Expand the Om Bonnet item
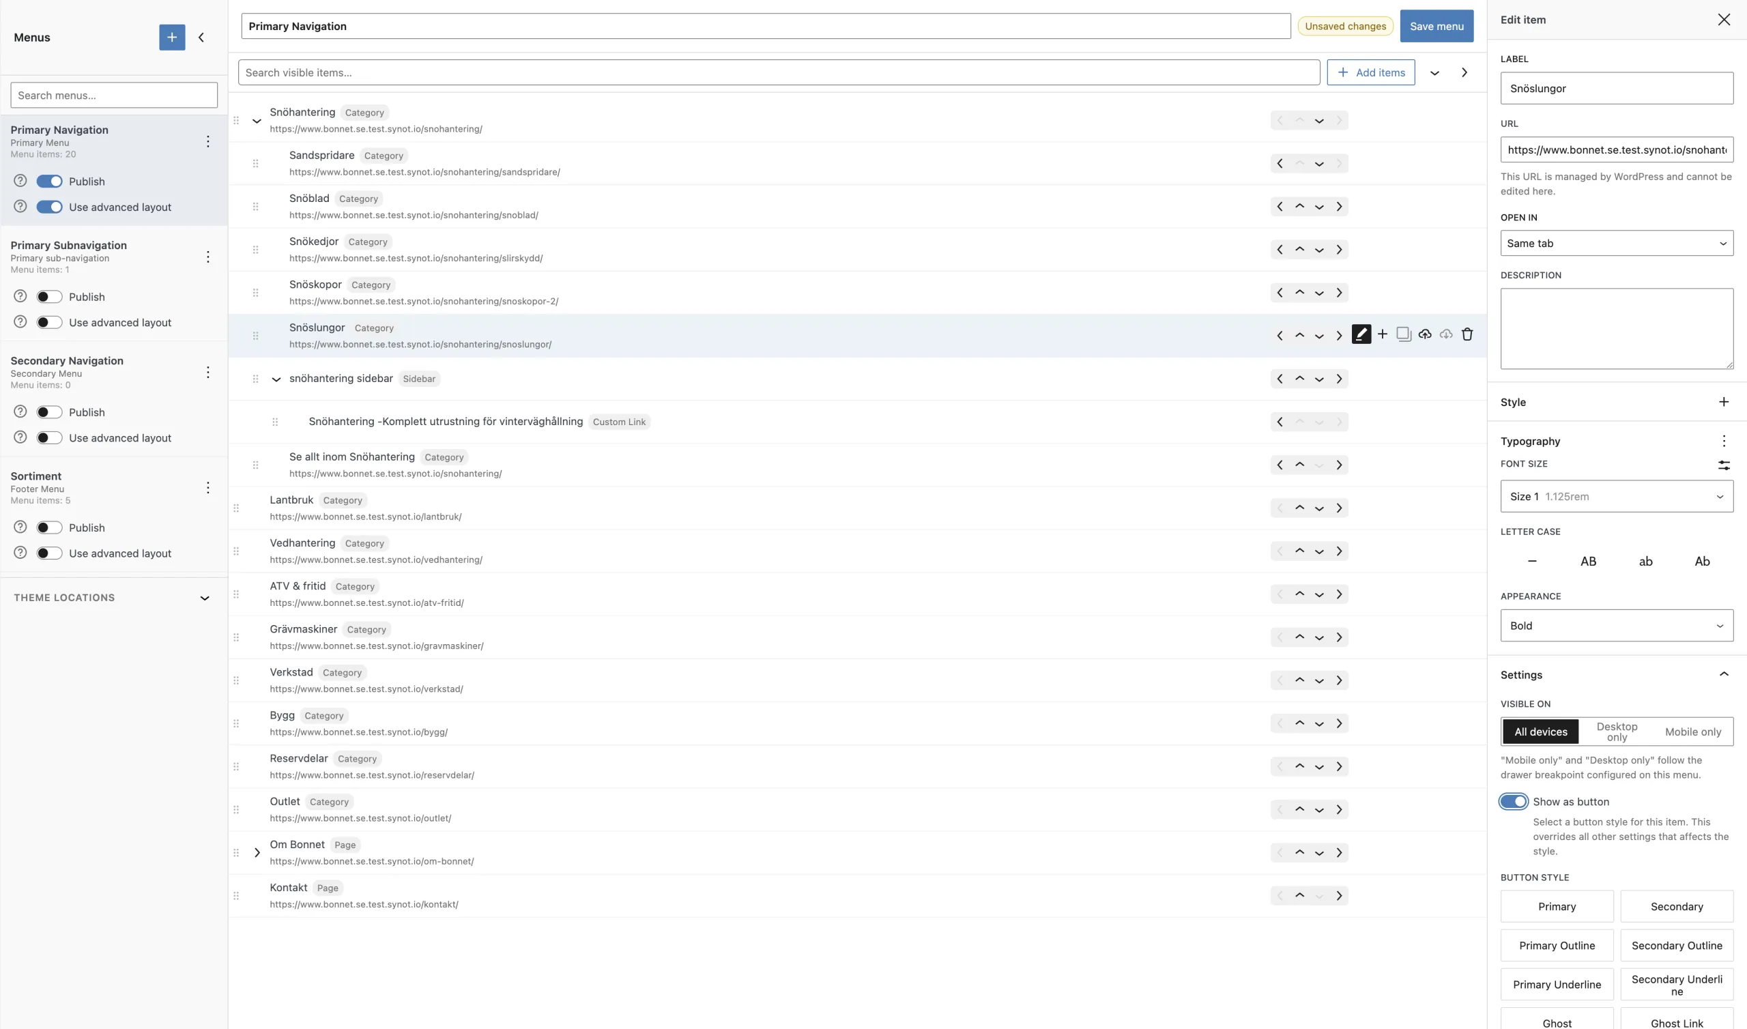1747x1029 pixels. tap(257, 853)
